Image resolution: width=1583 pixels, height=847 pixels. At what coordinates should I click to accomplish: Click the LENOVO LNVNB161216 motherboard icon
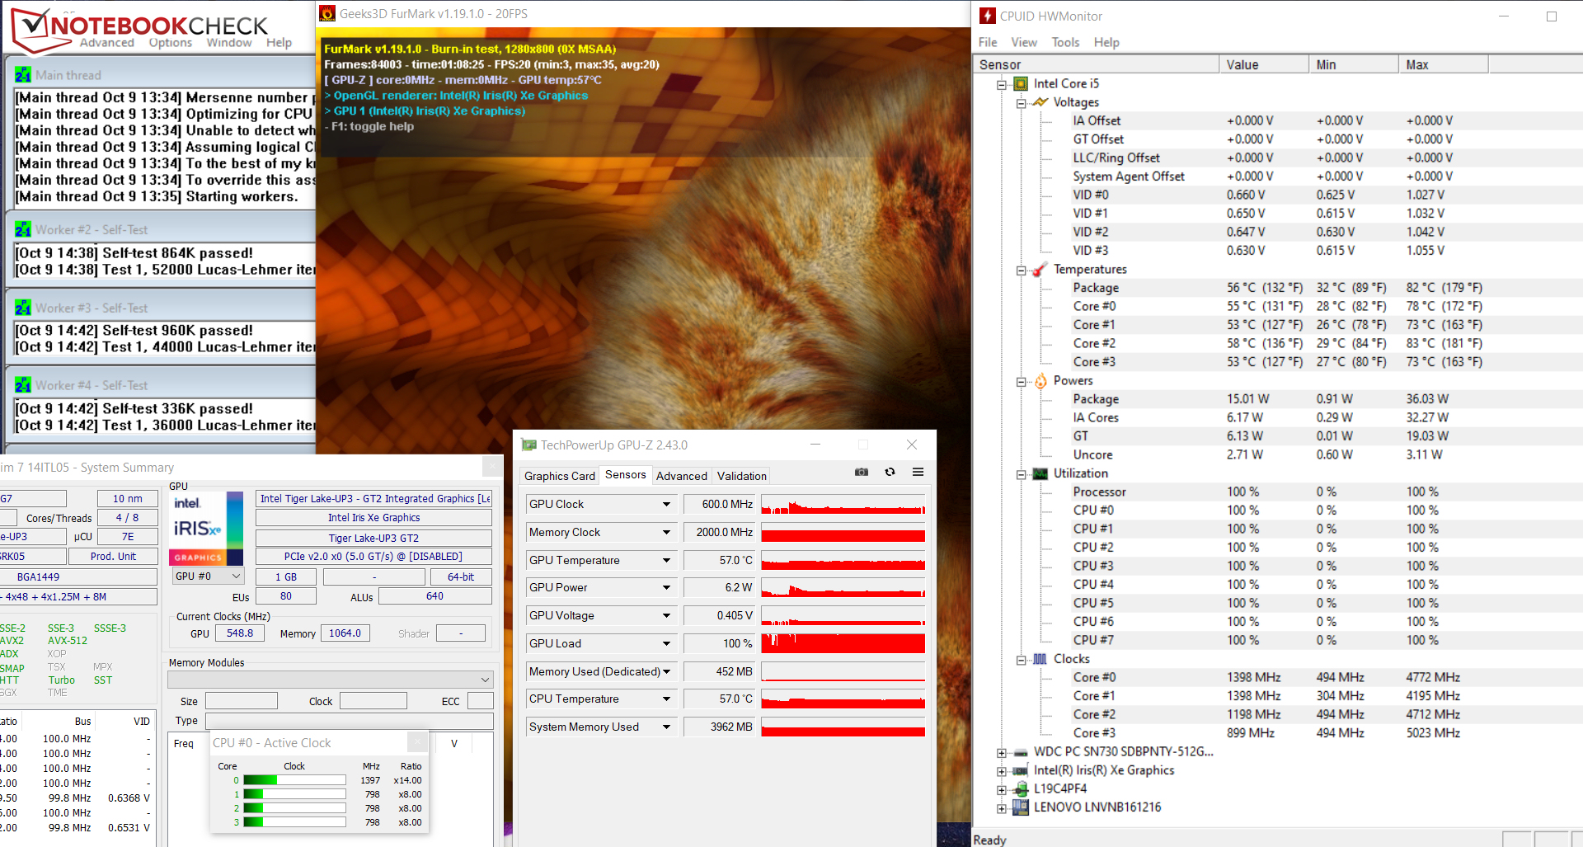coord(1021,807)
